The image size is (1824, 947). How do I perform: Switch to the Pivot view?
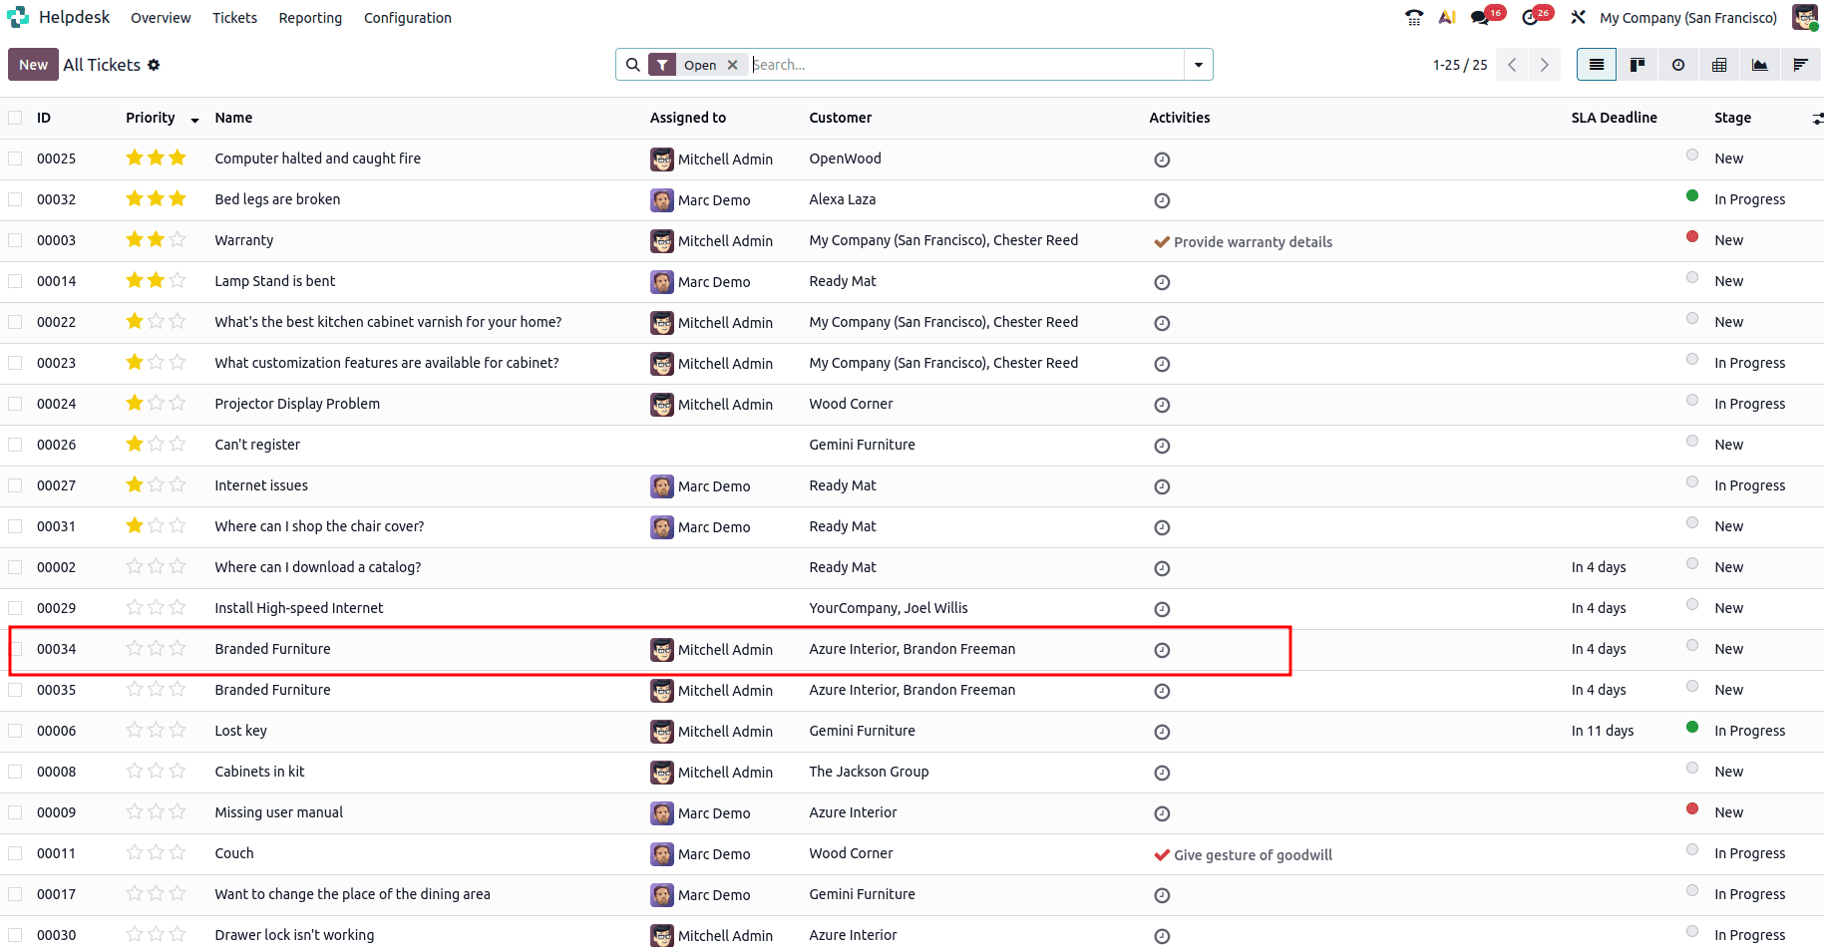pos(1718,64)
